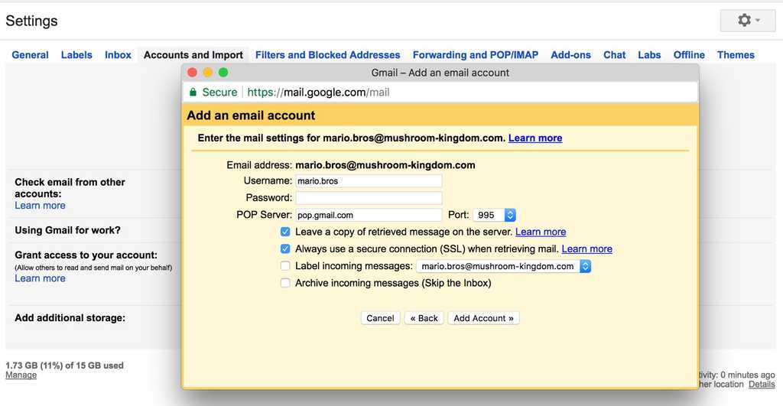This screenshot has width=783, height=406.
Task: Click the « Back button
Action: 424,318
